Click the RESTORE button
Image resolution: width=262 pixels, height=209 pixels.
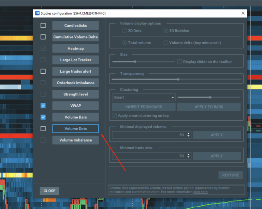coord(230,175)
